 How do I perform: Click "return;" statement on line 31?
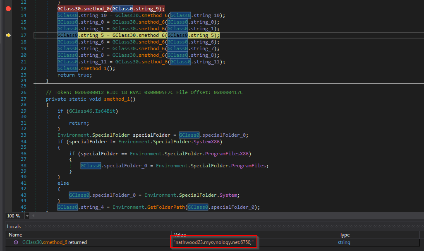pyautogui.click(x=79, y=123)
